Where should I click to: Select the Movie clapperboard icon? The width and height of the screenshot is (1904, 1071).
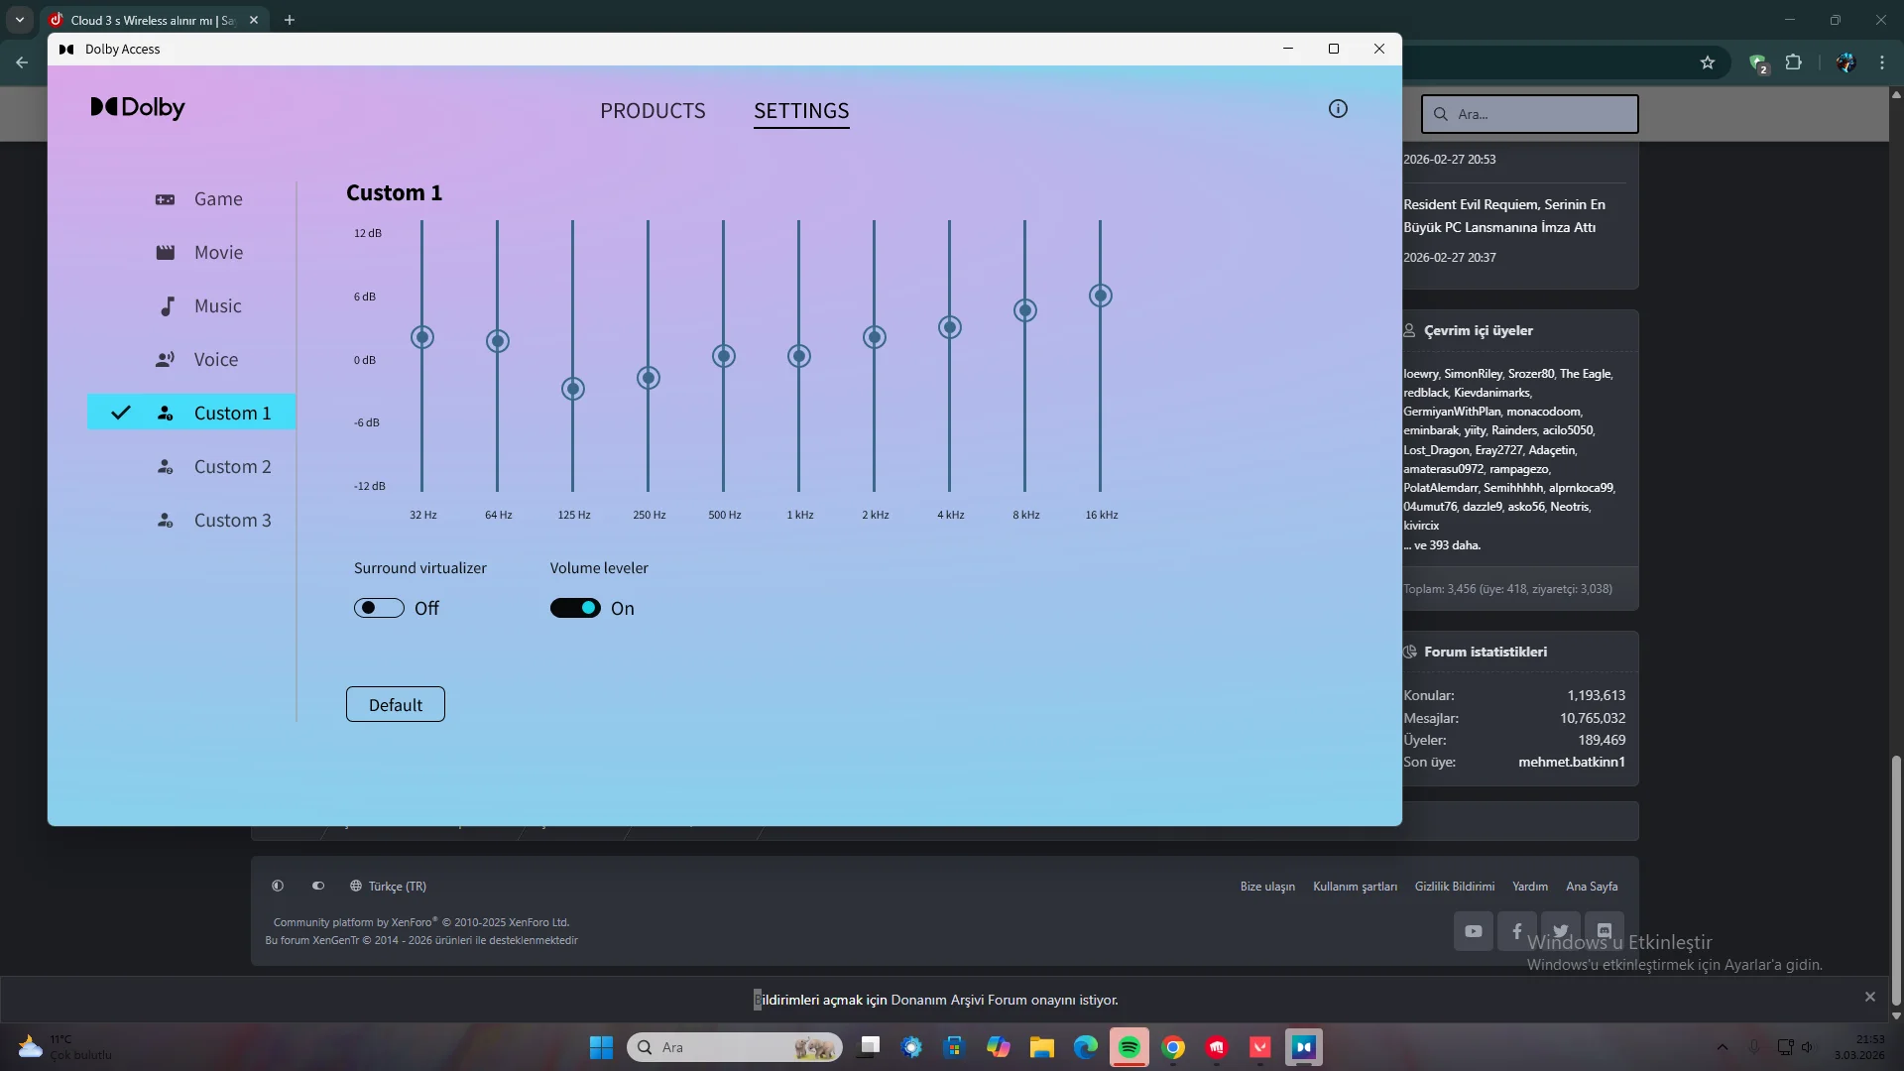[x=165, y=253]
